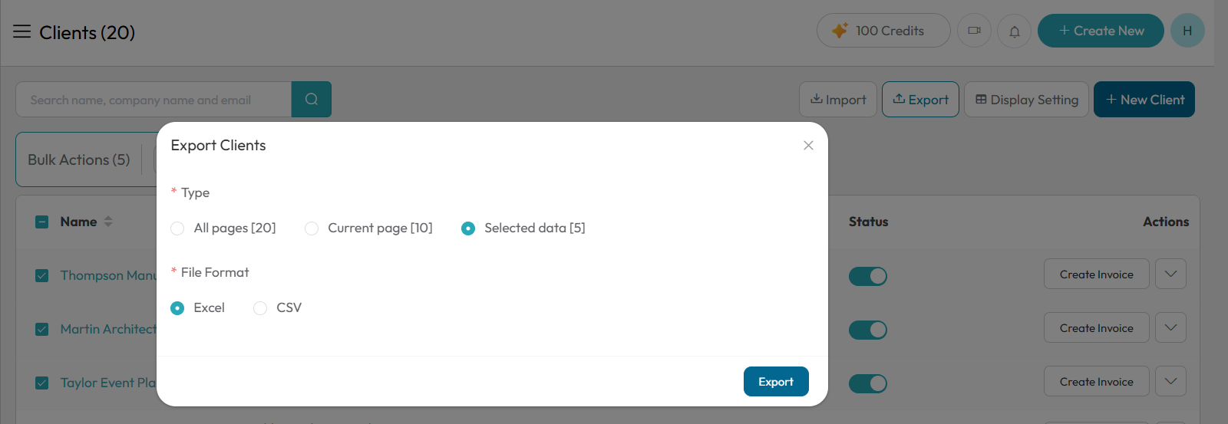Image resolution: width=1228 pixels, height=424 pixels.
Task: Open the hamburger menu icon
Action: click(21, 31)
